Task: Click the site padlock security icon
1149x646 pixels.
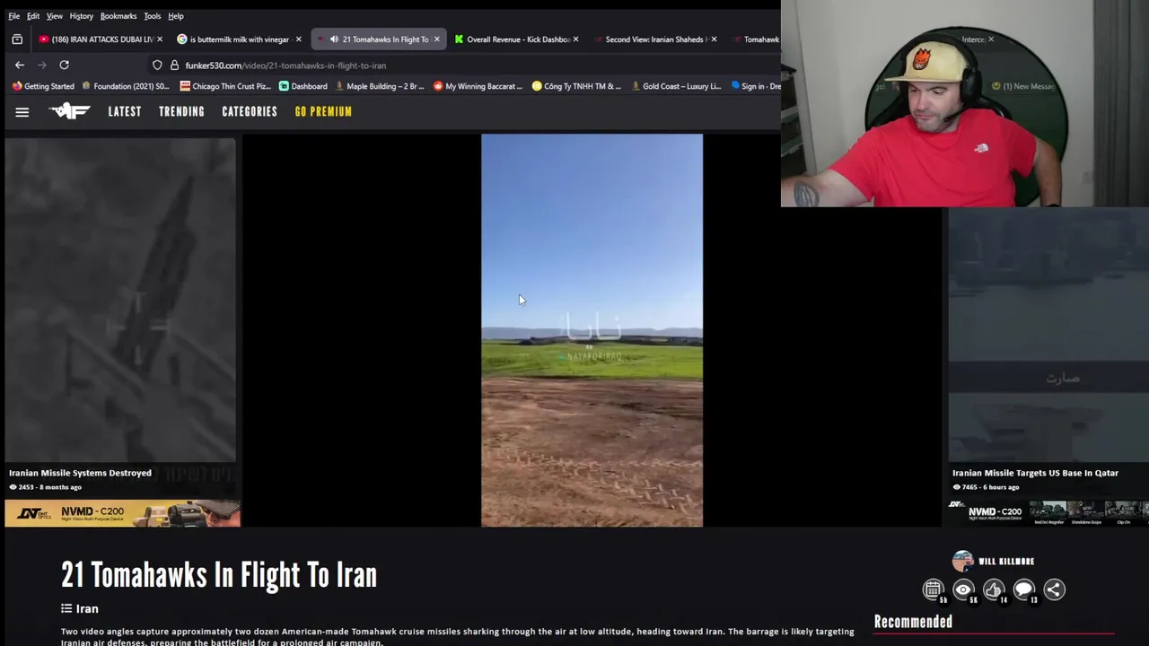Action: [x=174, y=65]
